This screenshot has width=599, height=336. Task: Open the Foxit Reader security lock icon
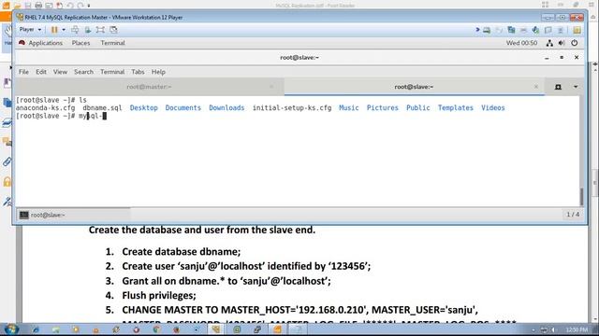[7, 182]
